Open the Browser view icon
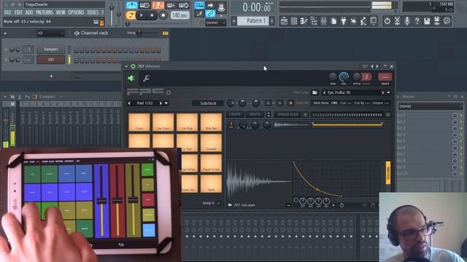Viewport: 467px width, 262px height. pos(314,21)
